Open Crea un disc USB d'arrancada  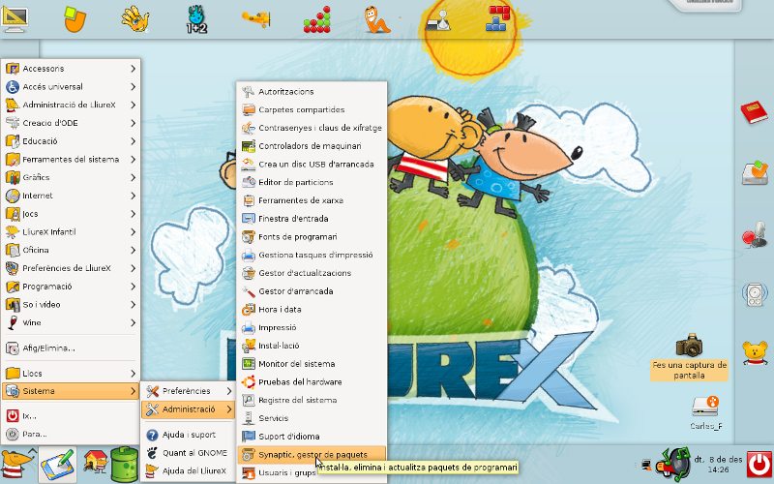pyautogui.click(x=312, y=165)
